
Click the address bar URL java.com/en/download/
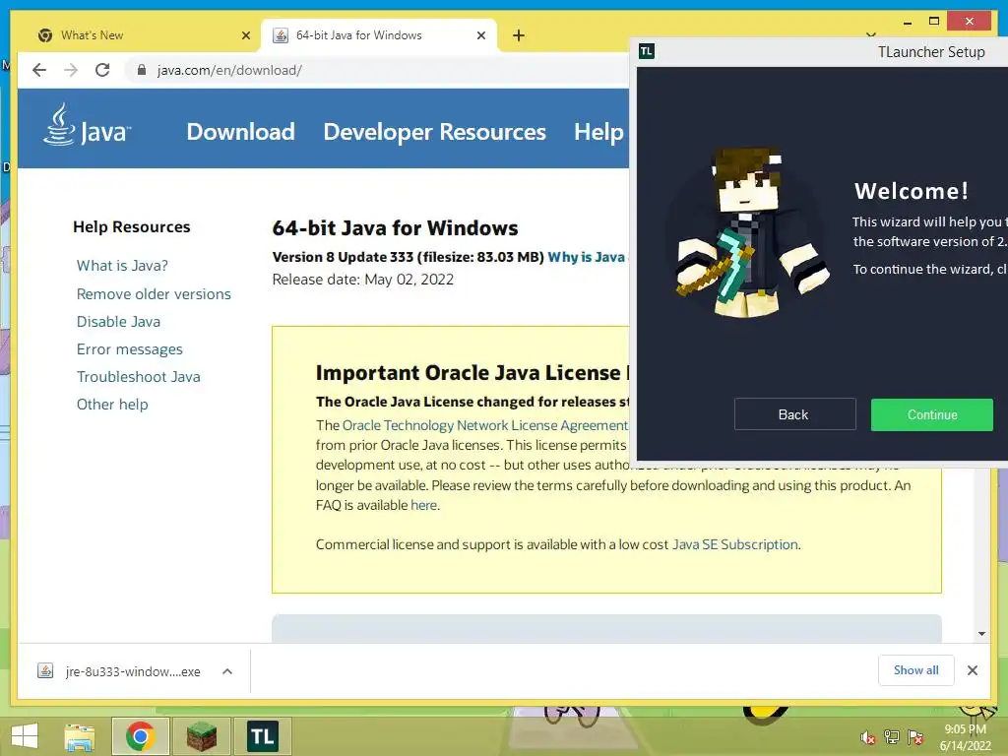pyautogui.click(x=229, y=70)
